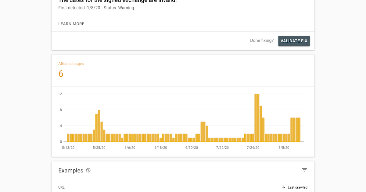Click the 8/5/20 date axis label
This screenshot has width=366, height=192.
tap(284, 148)
